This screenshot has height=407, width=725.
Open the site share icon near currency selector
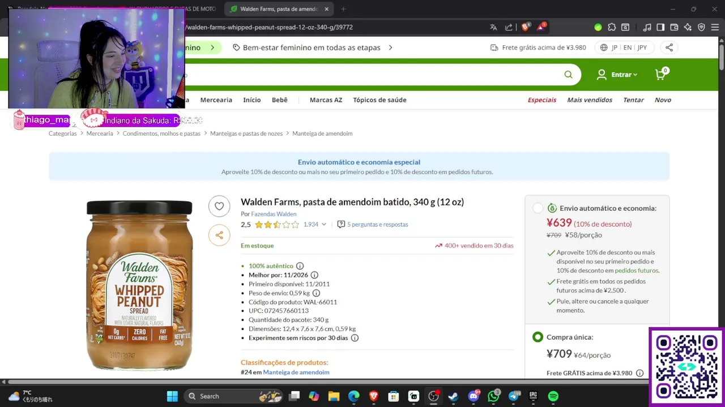(669, 47)
